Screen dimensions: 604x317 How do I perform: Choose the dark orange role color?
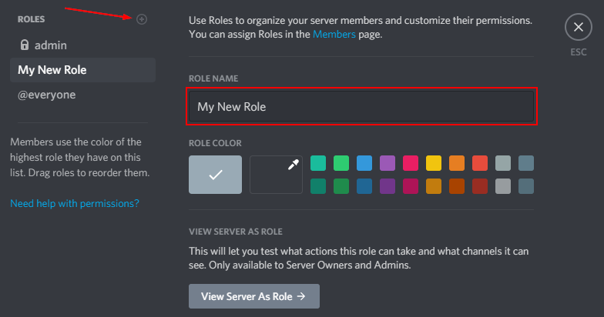pos(457,186)
